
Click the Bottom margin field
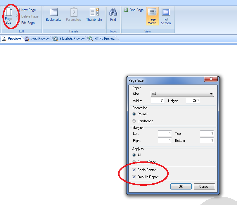207,140
